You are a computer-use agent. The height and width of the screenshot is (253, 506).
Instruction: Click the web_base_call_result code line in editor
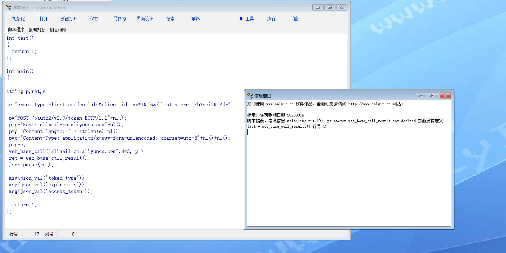click(49, 158)
